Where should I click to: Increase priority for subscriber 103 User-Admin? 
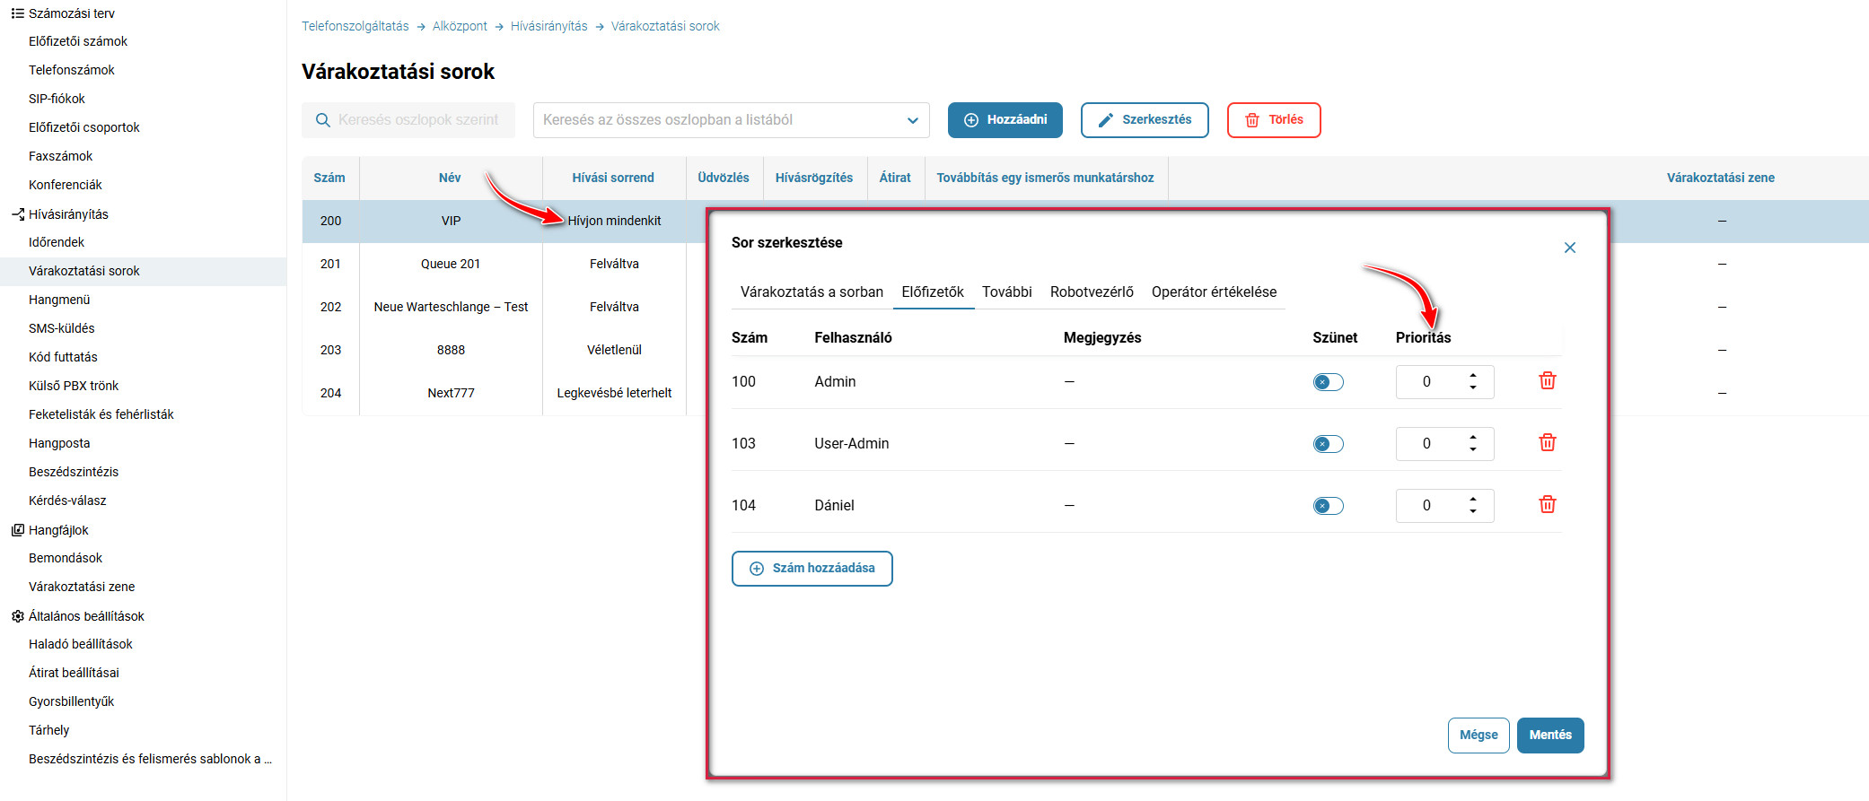point(1472,437)
